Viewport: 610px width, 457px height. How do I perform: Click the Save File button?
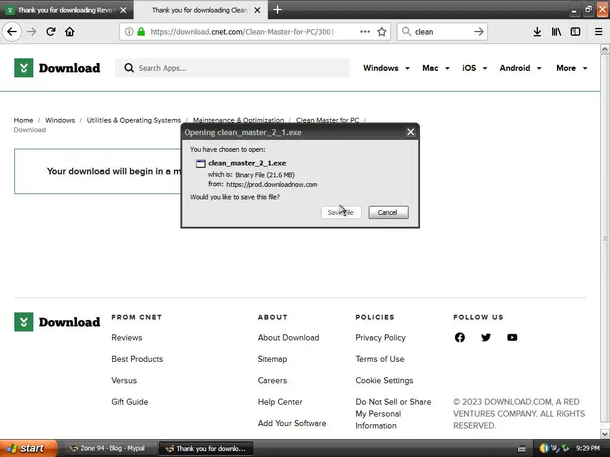[341, 212]
